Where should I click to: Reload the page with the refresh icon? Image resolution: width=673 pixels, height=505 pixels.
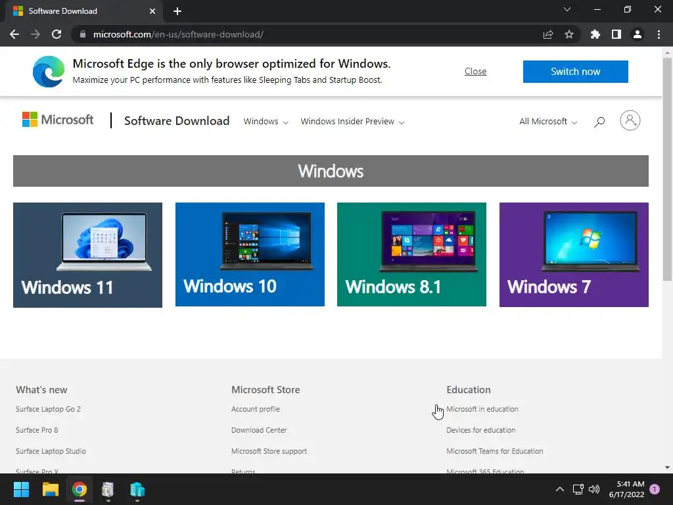tap(57, 34)
